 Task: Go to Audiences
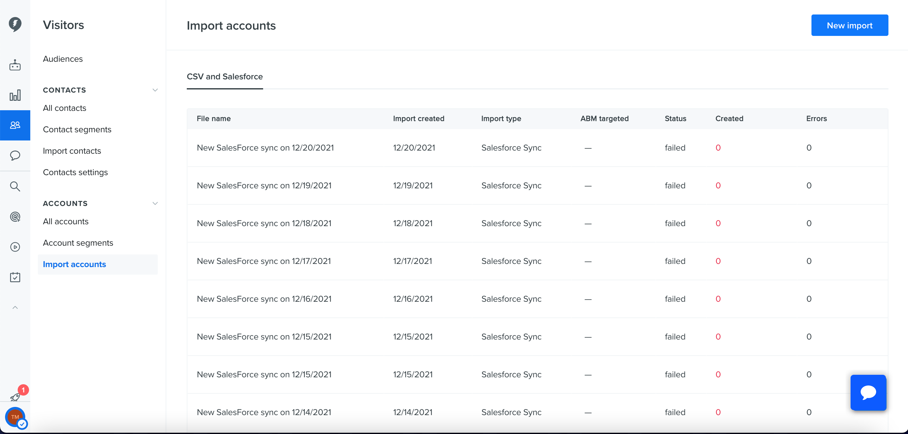click(x=63, y=59)
